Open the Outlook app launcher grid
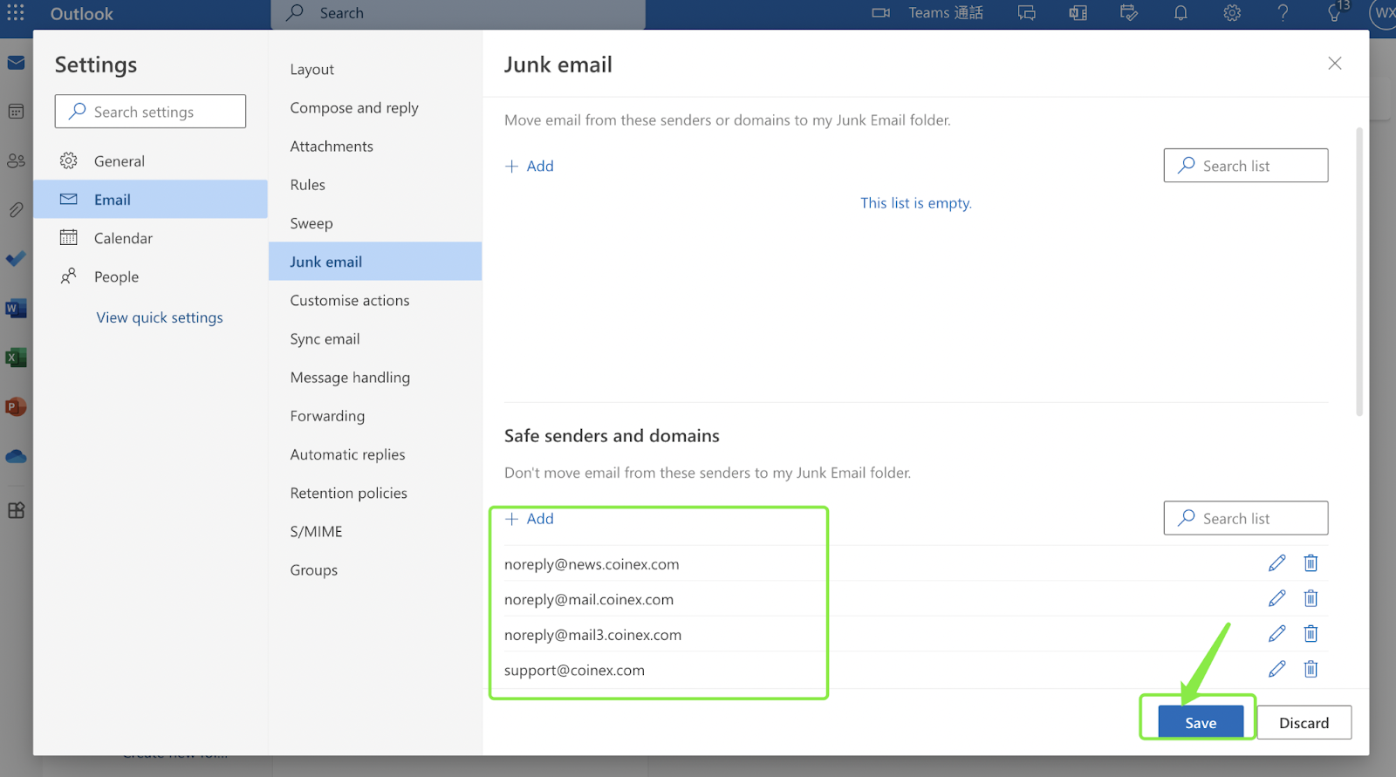 (16, 13)
